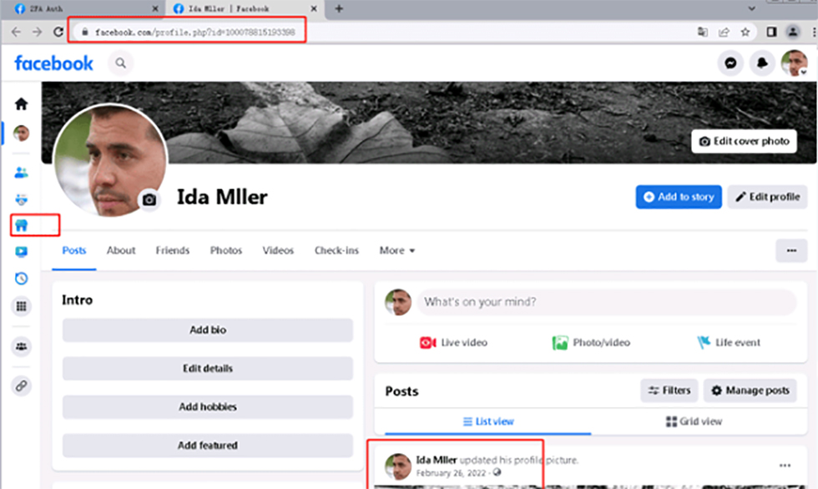Click the Add to story button
This screenshot has height=489, width=818.
coord(678,197)
